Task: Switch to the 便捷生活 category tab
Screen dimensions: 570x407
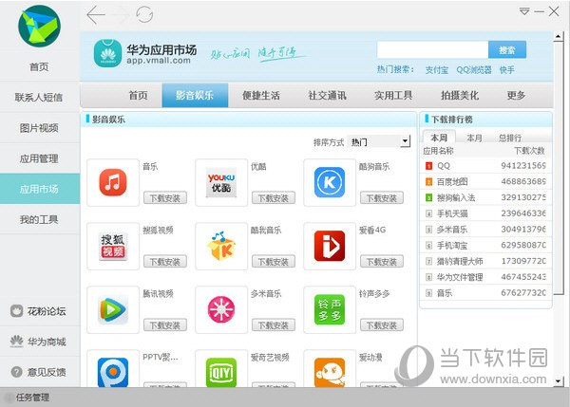Action: [x=261, y=96]
